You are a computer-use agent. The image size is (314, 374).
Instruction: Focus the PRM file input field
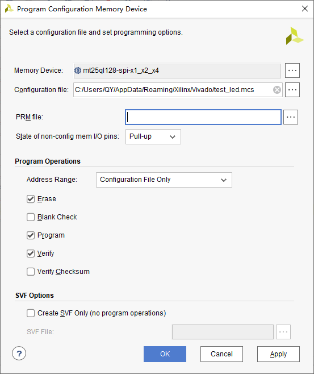pos(203,117)
